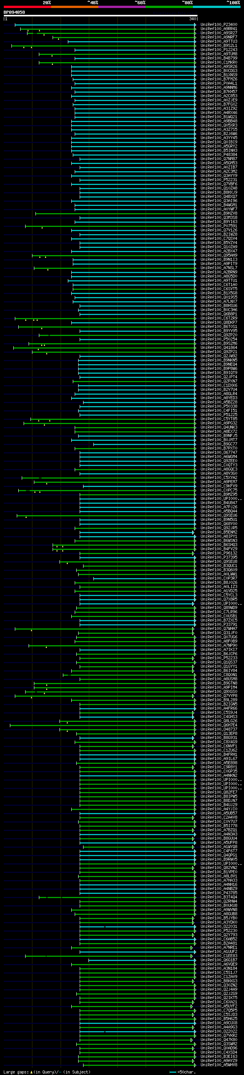The image size is (244, 1075).
Task: Select the BP094058 query label
Action: (14, 12)
